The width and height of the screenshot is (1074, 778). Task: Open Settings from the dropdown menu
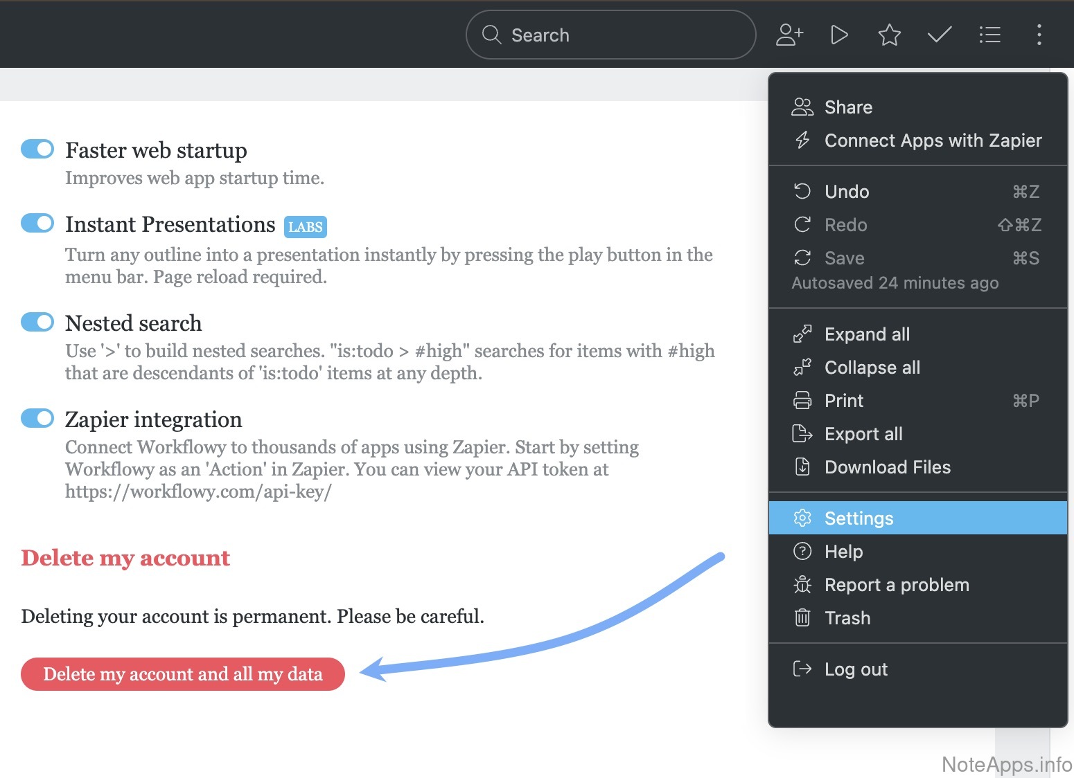click(859, 518)
